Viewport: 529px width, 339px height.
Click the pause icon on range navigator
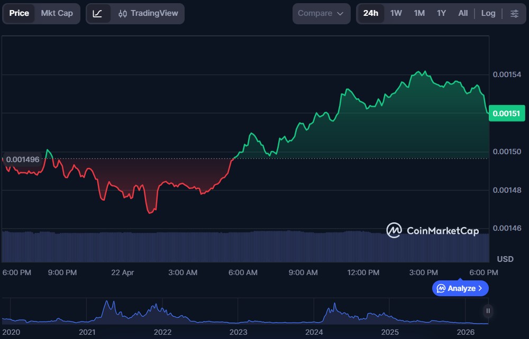488,311
